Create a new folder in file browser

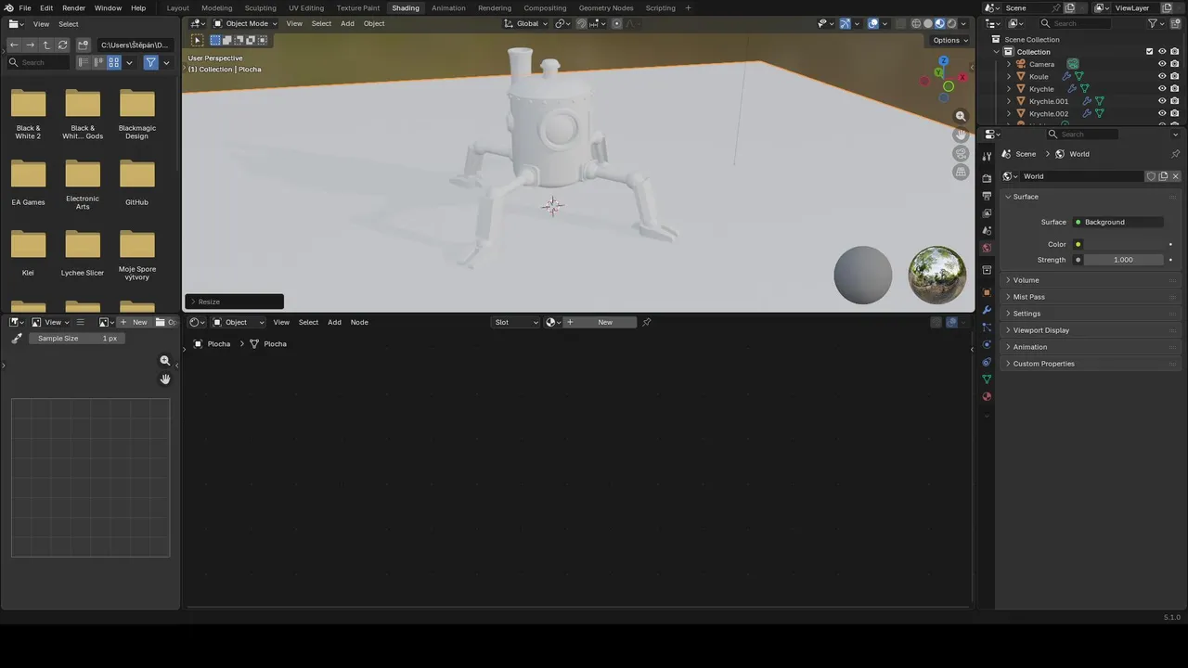point(84,45)
